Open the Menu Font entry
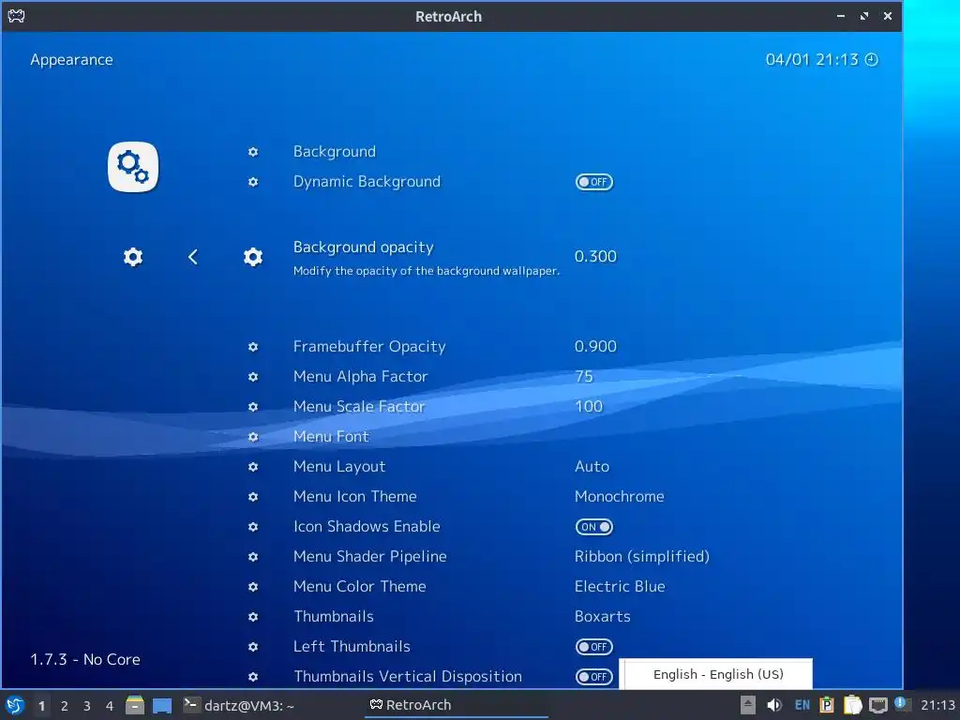 (331, 437)
